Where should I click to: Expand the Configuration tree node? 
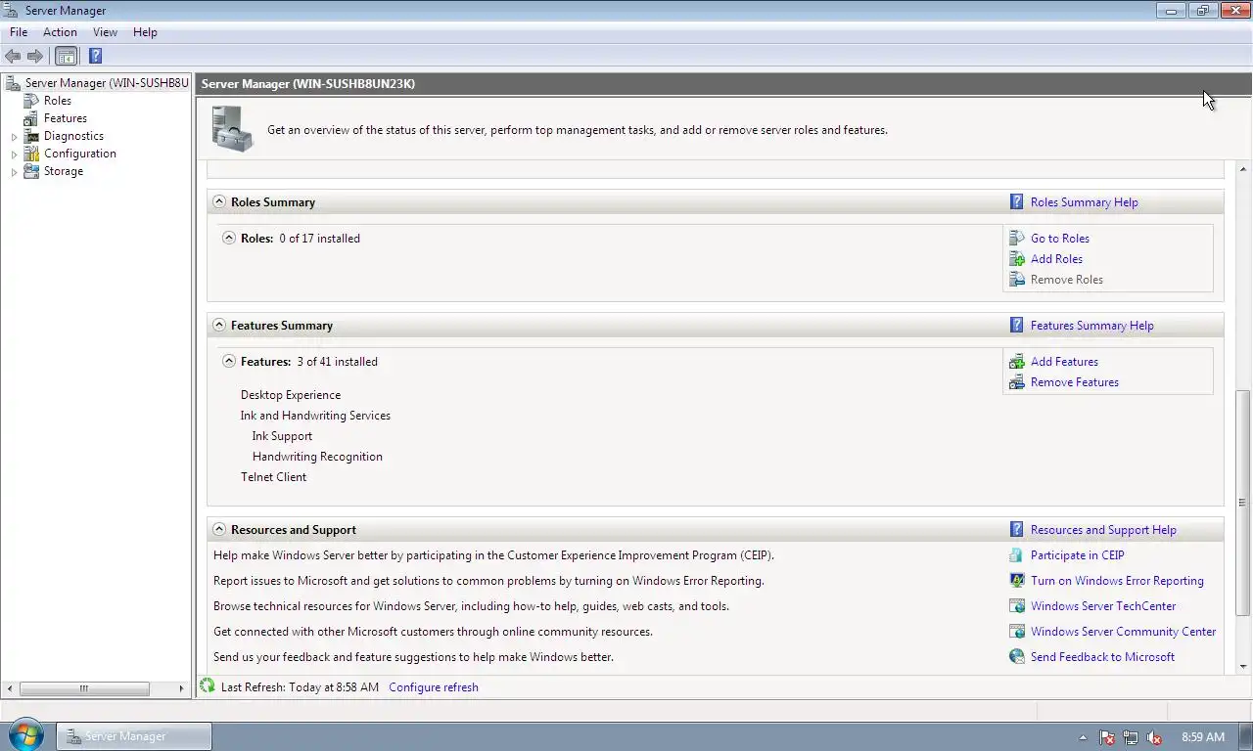point(14,155)
